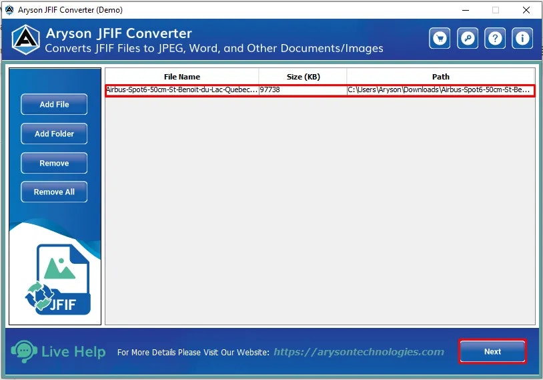Visit the arysontechnologies.com website link

[x=359, y=351]
